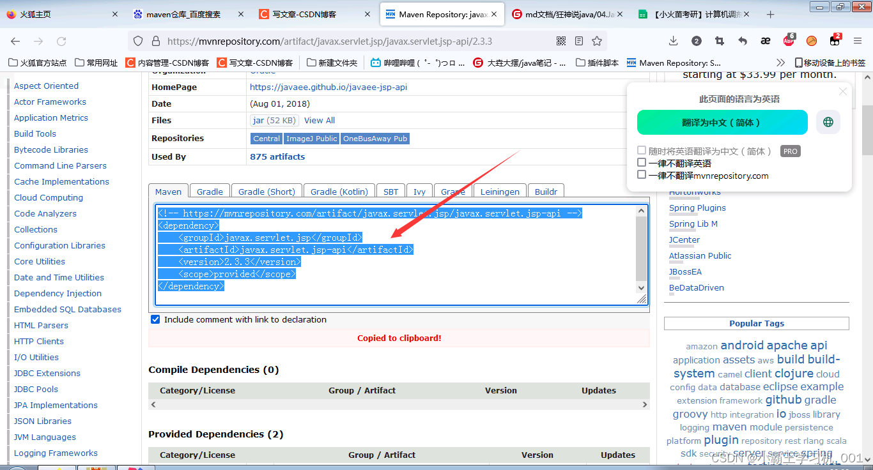873x470 pixels.
Task: Open the javaee-jsp-api homepage link
Action: click(x=328, y=87)
